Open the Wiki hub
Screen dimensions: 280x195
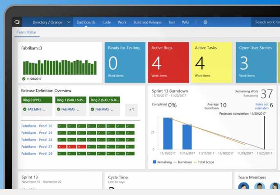(185, 22)
